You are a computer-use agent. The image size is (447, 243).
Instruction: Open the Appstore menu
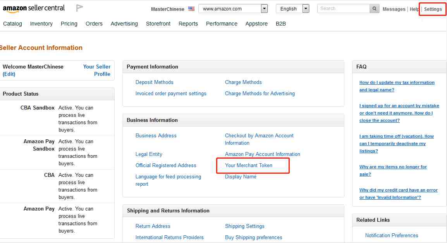tap(256, 24)
